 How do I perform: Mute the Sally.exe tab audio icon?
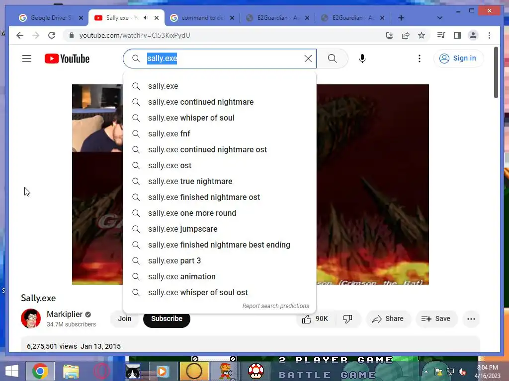click(x=146, y=17)
